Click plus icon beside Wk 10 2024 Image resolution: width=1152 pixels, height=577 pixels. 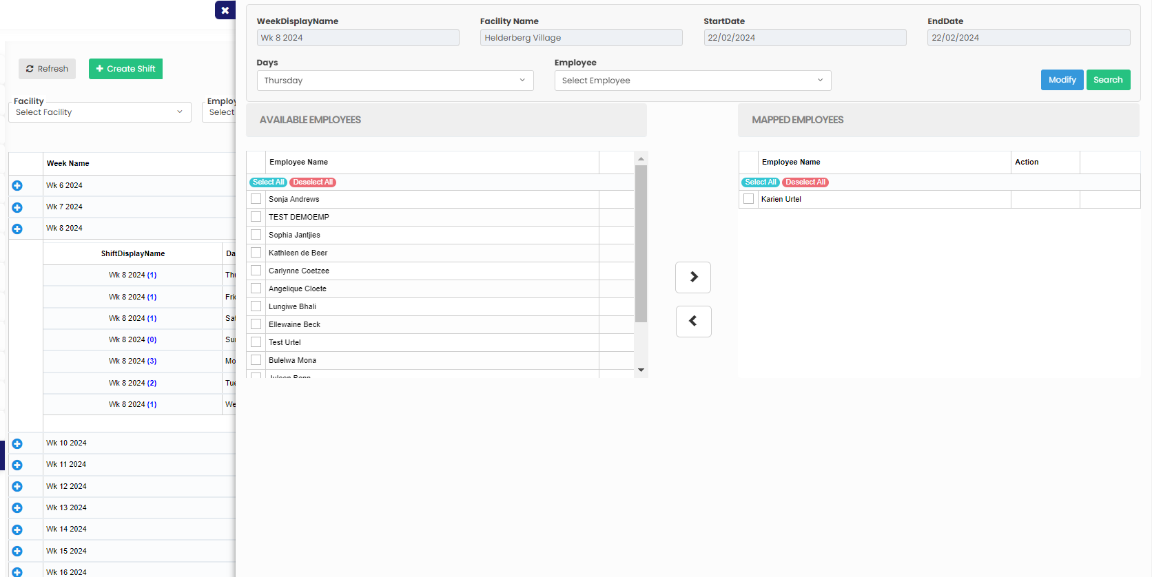(x=17, y=443)
